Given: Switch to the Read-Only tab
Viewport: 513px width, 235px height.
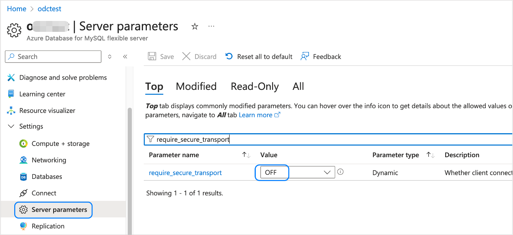Looking at the screenshot, I should pos(255,87).
